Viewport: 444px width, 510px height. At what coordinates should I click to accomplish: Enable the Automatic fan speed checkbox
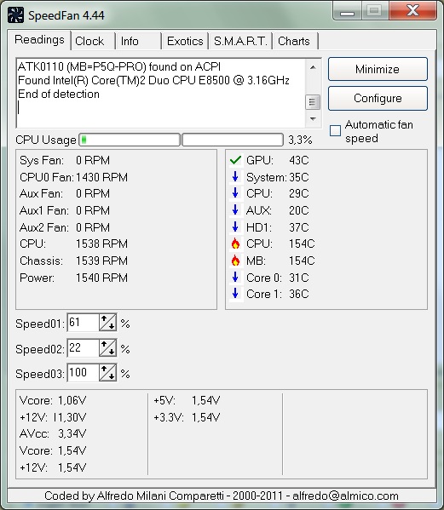(335, 131)
